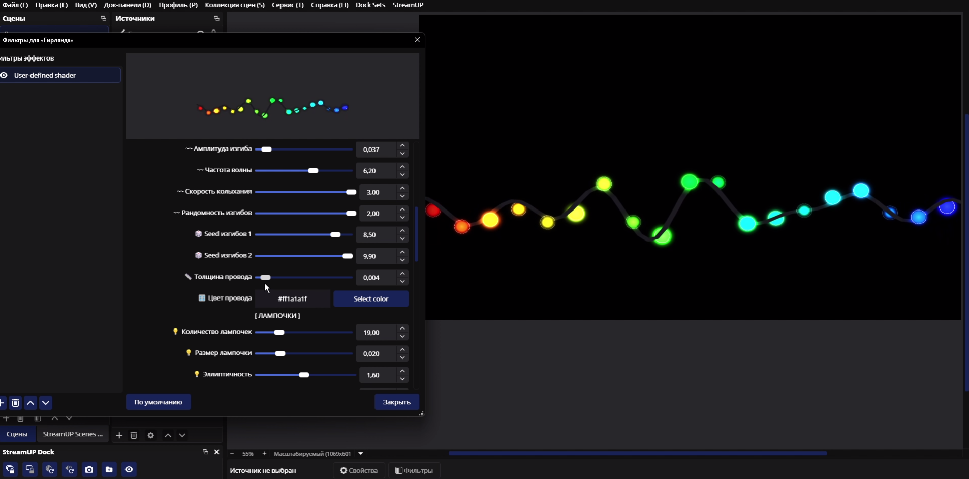
Task: Open the preview scaling mode dropdown
Action: [x=361, y=454]
